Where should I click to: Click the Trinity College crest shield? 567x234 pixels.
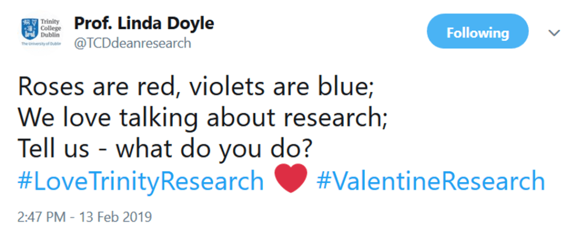coord(29,28)
